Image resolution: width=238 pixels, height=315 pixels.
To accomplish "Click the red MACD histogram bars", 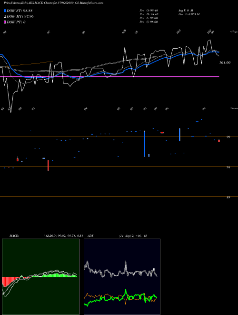I will point(10,281).
